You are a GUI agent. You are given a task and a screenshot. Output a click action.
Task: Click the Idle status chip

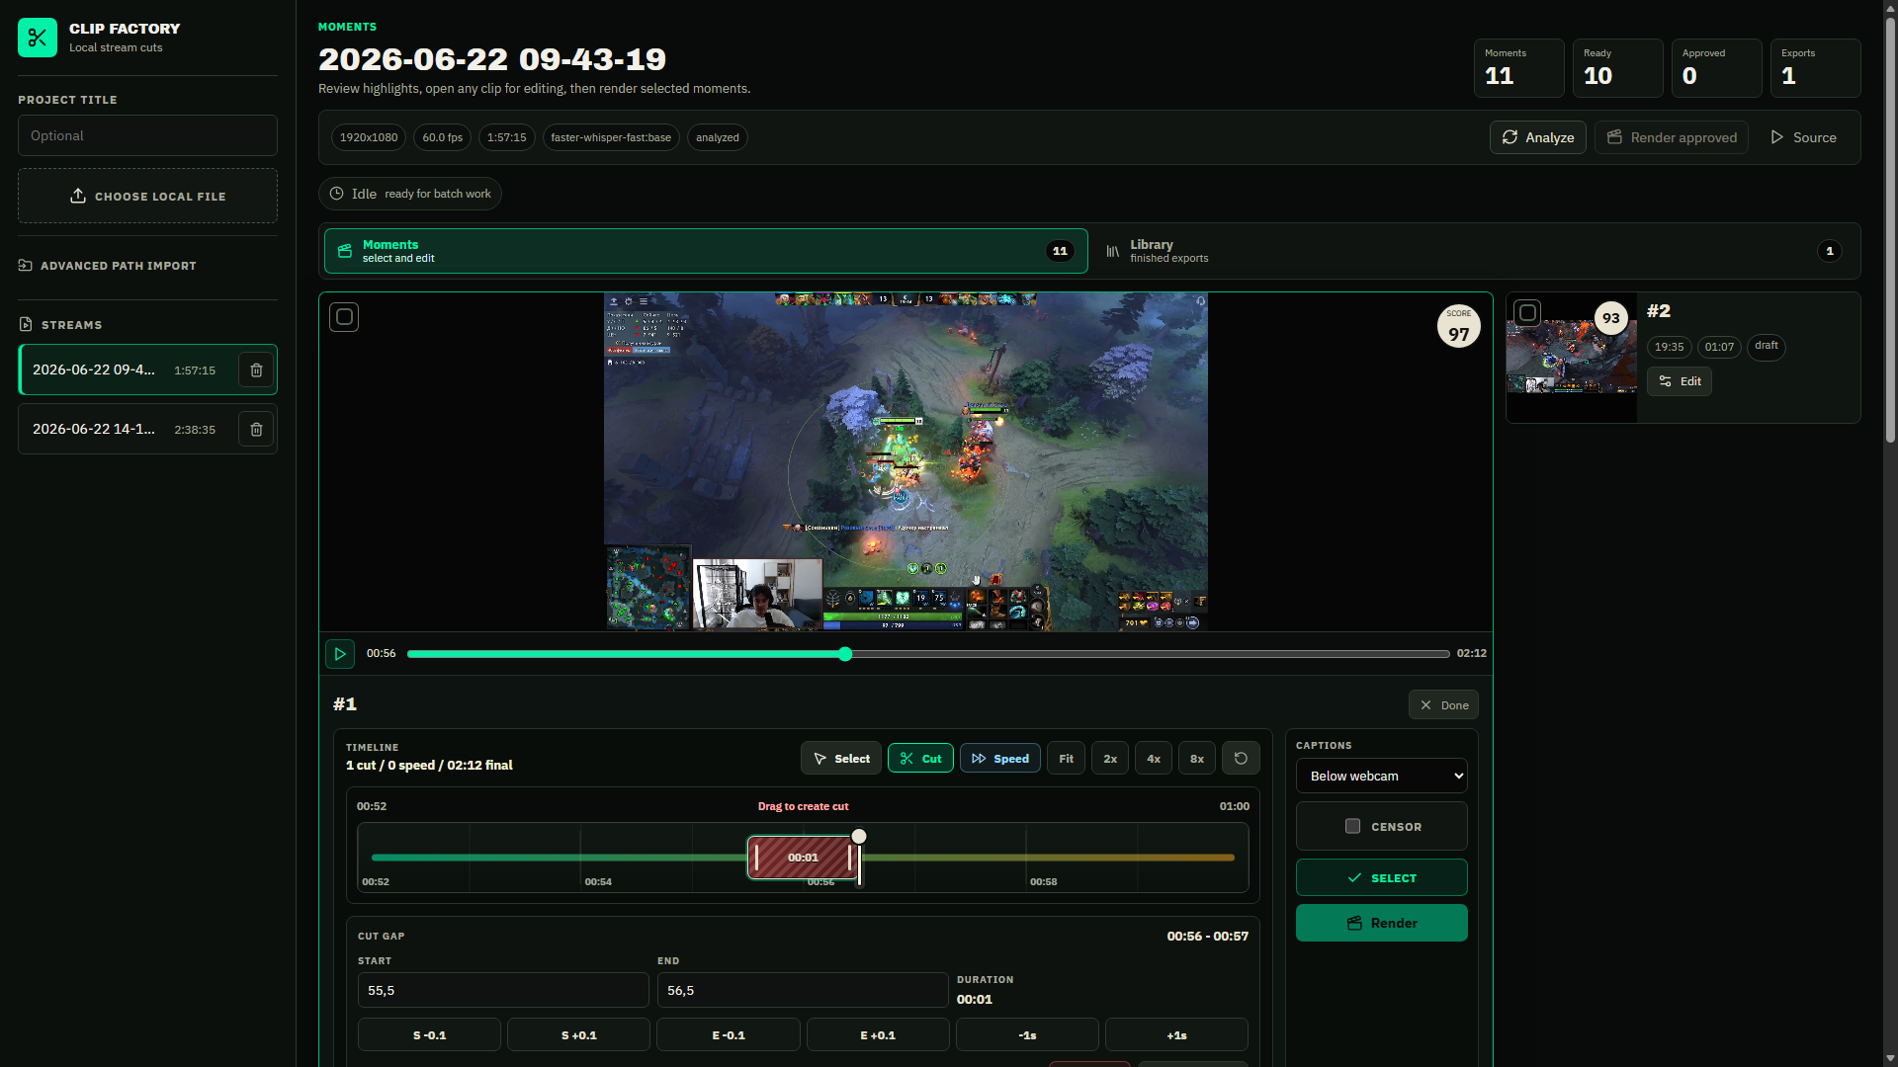coord(409,194)
